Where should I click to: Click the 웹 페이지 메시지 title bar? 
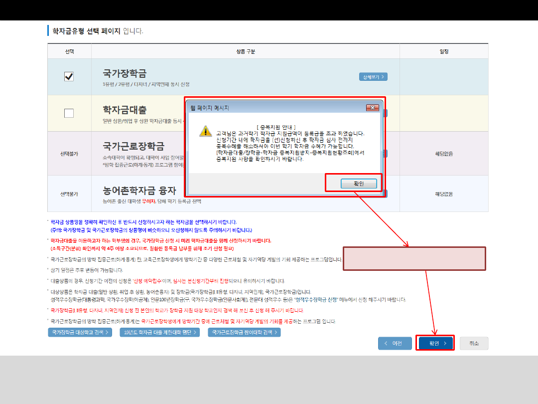[274, 108]
